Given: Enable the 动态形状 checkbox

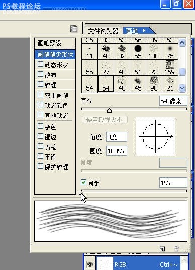Looking at the screenshot, I should pos(40,64).
